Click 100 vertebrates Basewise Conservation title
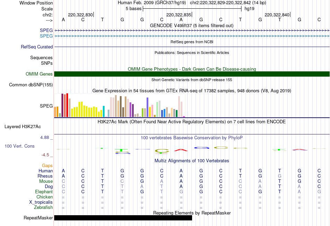 (192, 138)
